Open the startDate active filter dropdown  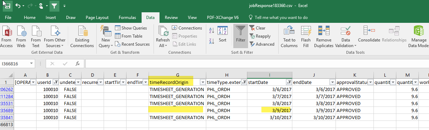click(289, 82)
